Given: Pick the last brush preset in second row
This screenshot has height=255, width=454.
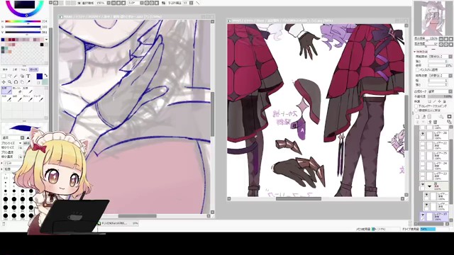Looking at the screenshot, I should point(38,98).
